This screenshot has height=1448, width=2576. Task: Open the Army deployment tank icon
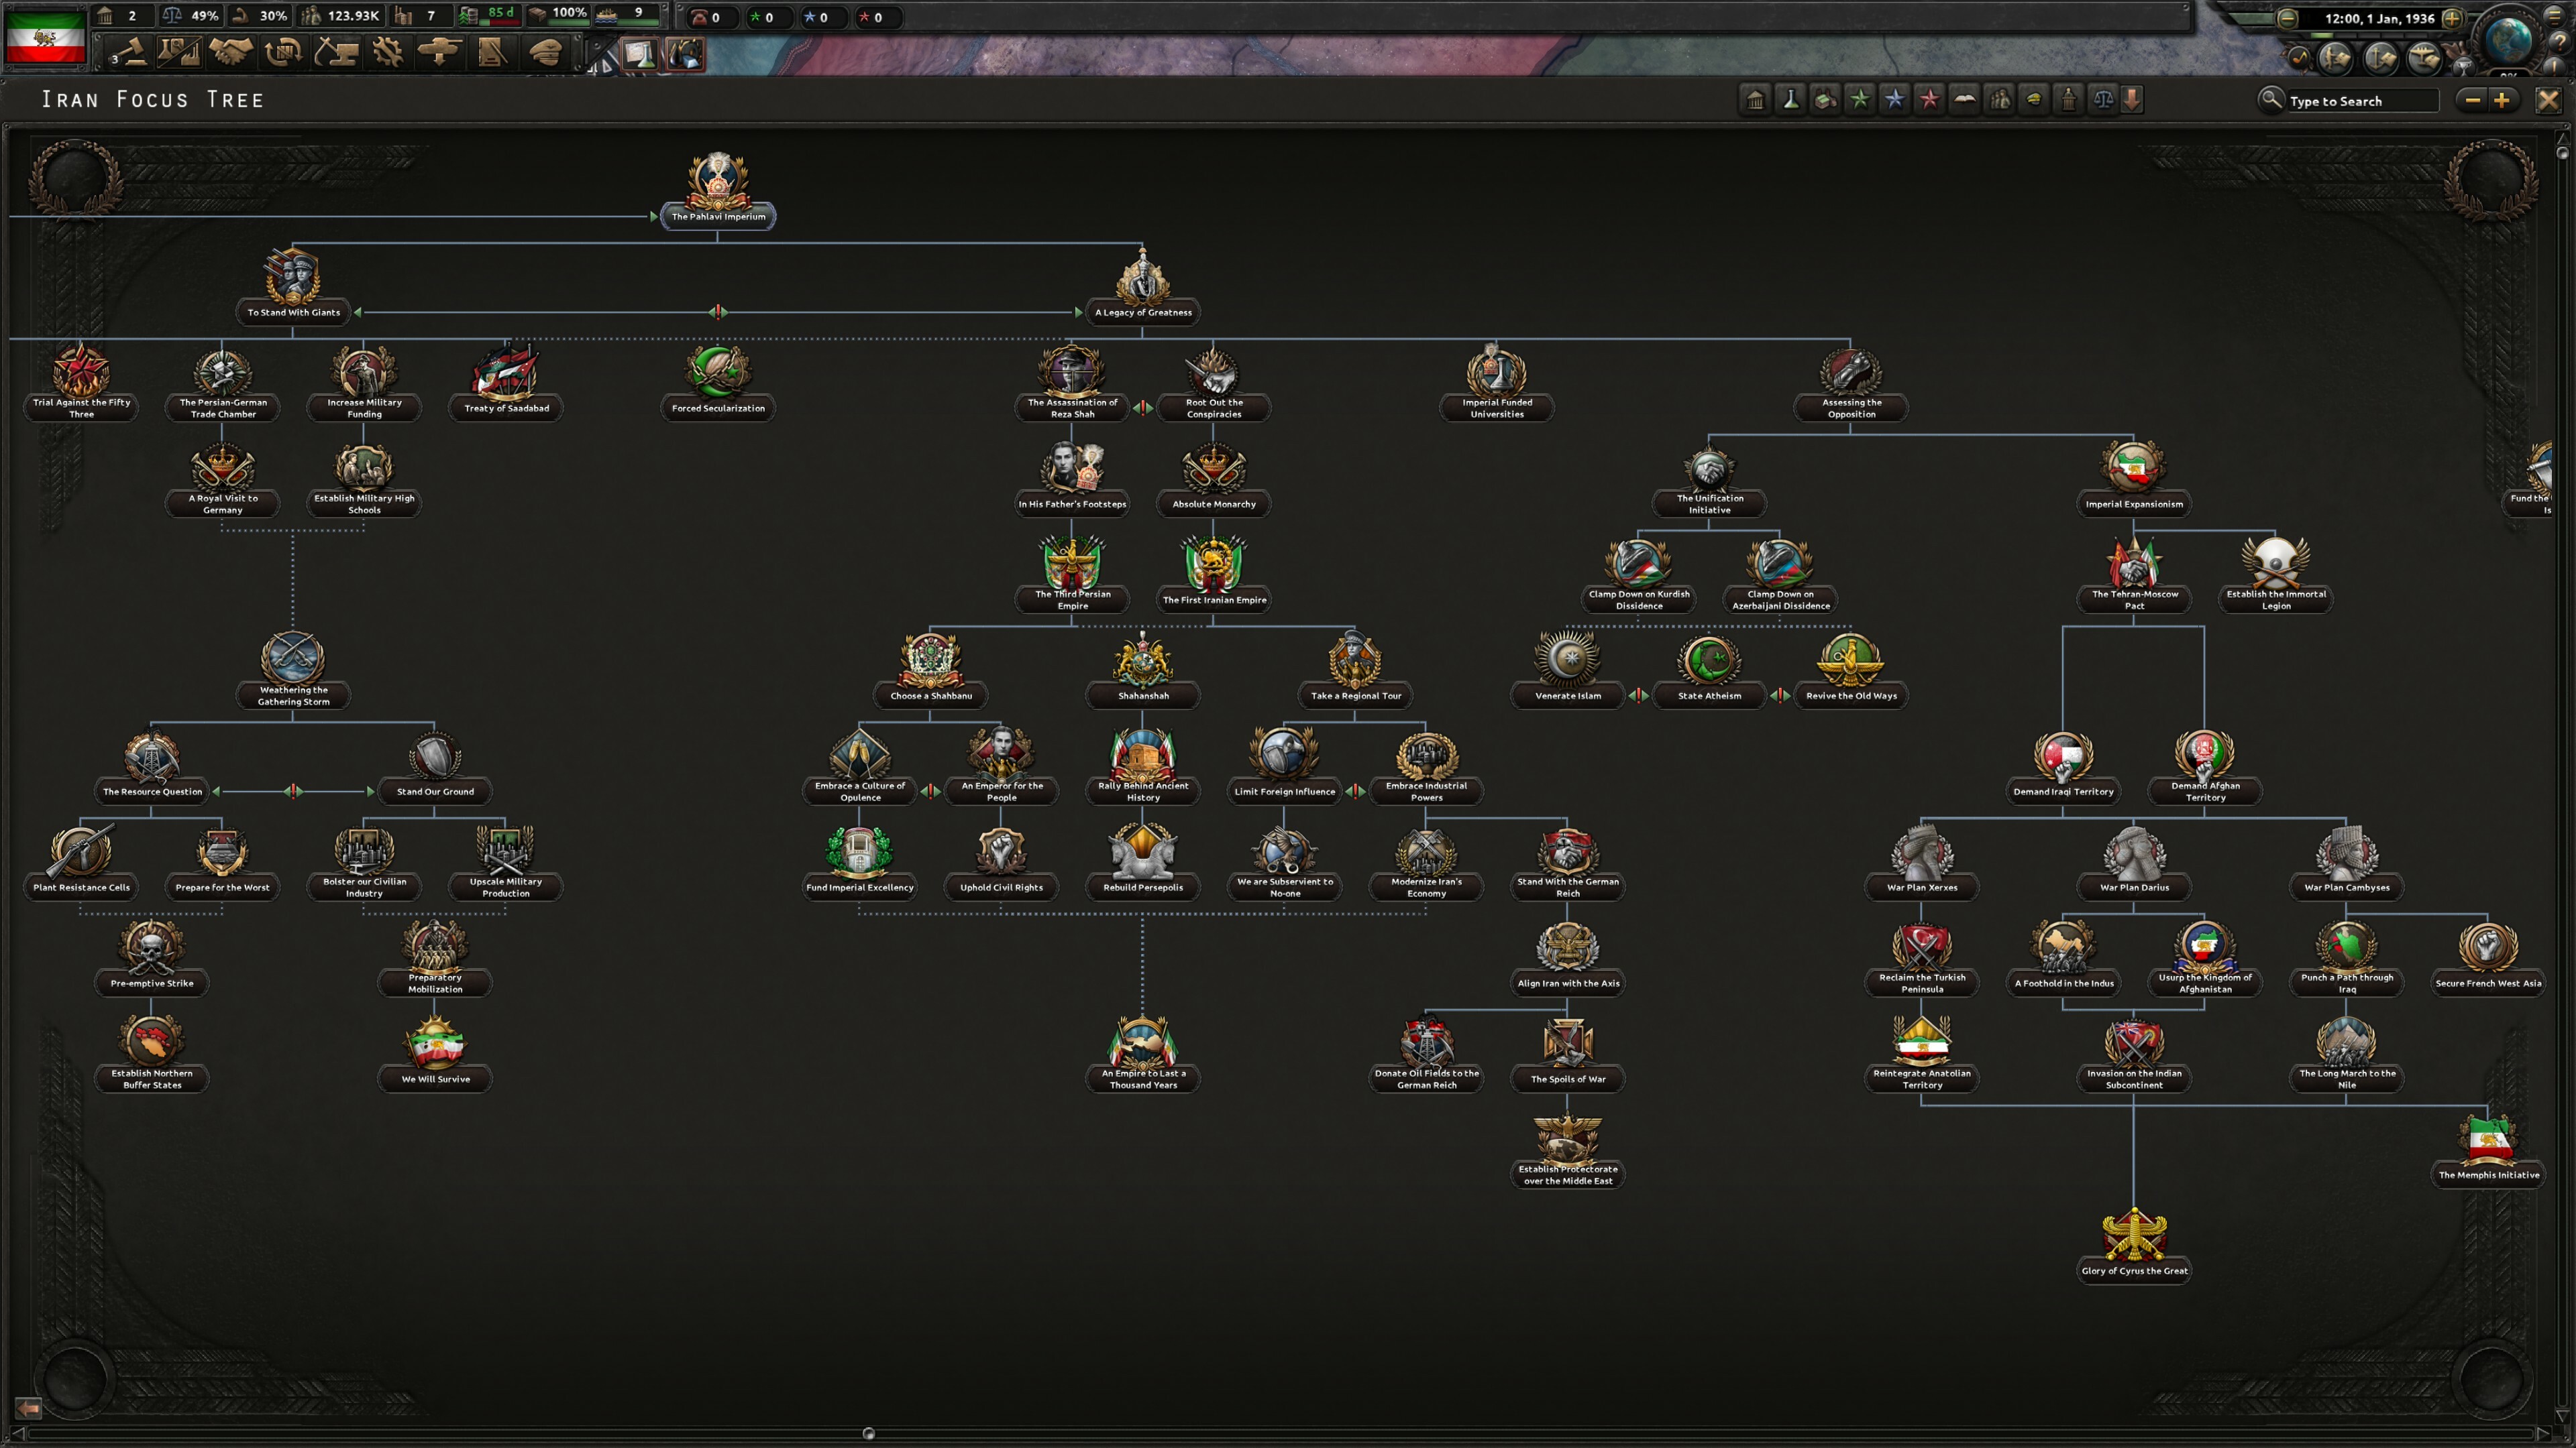(441, 52)
